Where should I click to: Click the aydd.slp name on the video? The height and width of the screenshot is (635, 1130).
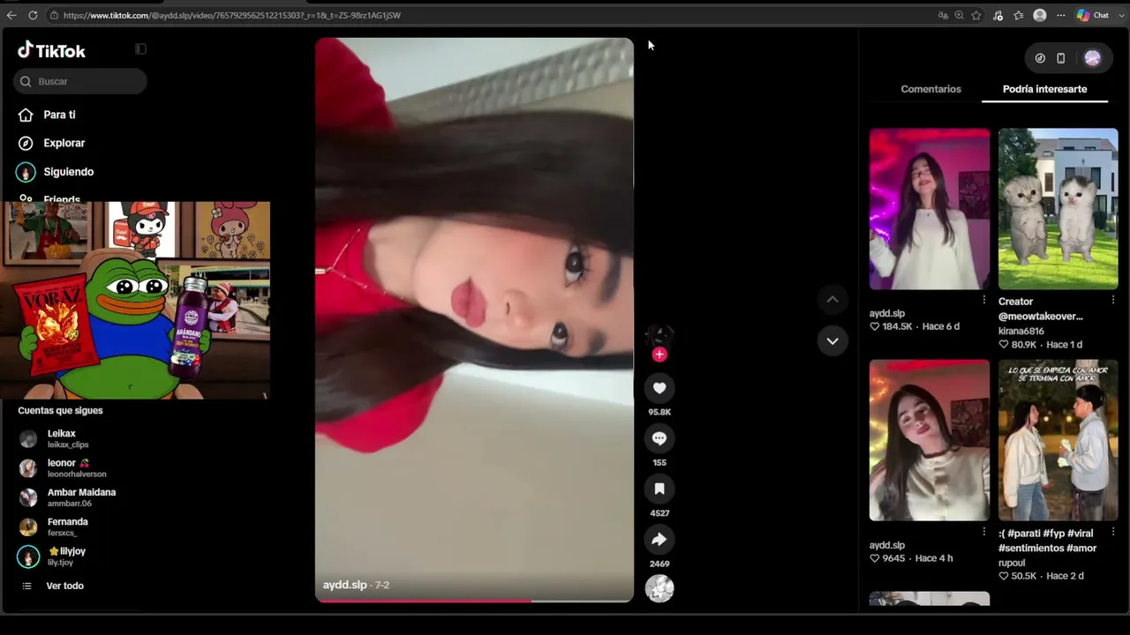pyautogui.click(x=344, y=585)
